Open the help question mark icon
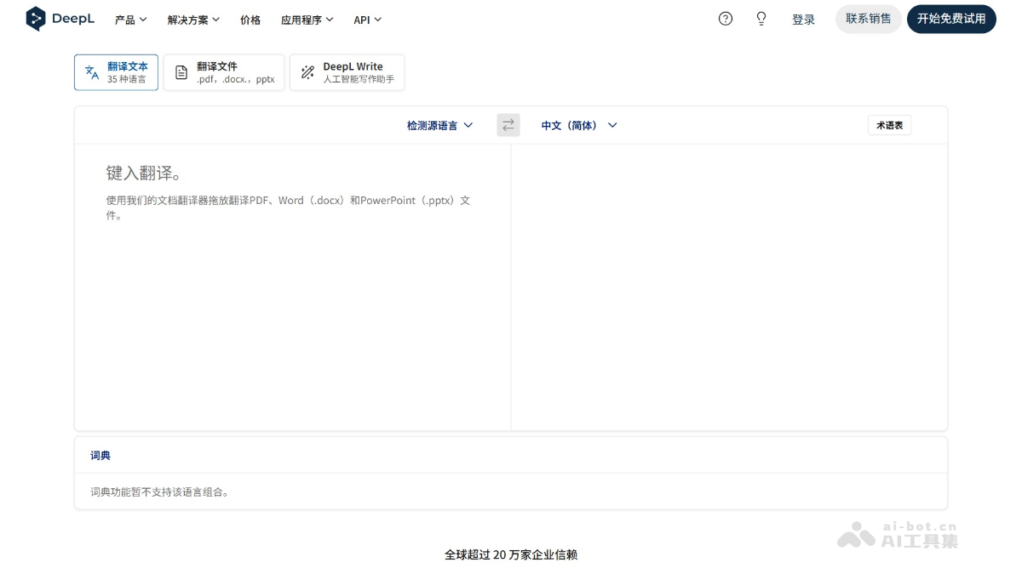1022x574 pixels. pos(725,19)
